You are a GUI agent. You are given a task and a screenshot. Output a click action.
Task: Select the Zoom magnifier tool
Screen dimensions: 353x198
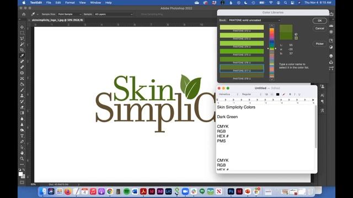pyautogui.click(x=22, y=159)
